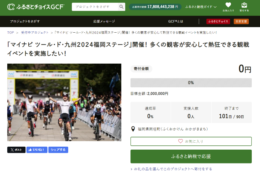Open the 応援メッセージ nav item
Image resolution: width=260 pixels, height=174 pixels.
104,21
